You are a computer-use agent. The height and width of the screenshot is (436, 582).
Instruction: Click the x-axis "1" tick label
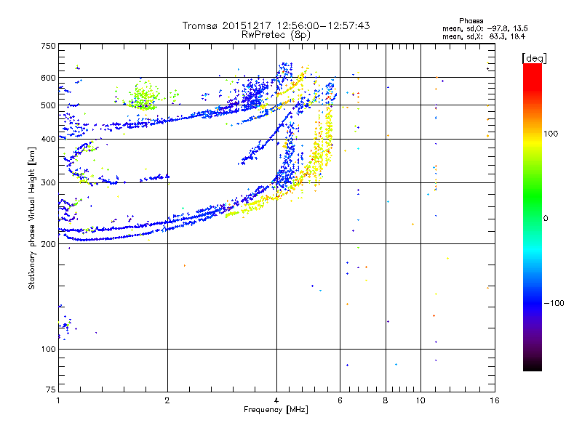(x=58, y=400)
